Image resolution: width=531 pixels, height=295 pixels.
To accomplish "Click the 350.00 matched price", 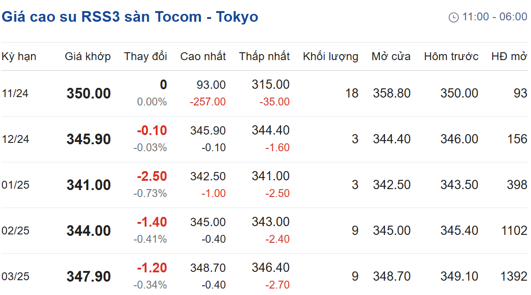I will [89, 93].
